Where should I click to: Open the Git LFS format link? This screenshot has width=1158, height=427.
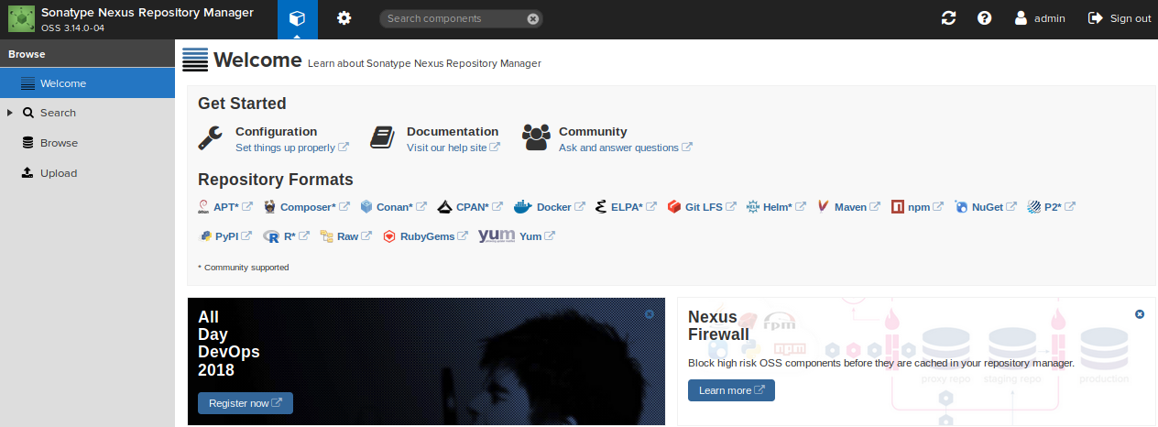pyautogui.click(x=710, y=207)
